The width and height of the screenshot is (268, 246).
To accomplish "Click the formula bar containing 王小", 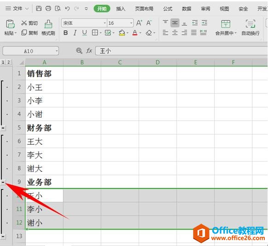I will tap(181, 51).
